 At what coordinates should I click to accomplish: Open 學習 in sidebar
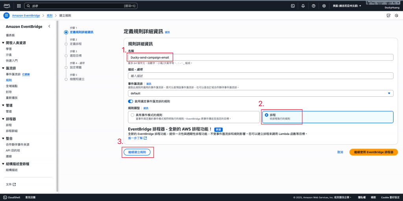(x=9, y=49)
